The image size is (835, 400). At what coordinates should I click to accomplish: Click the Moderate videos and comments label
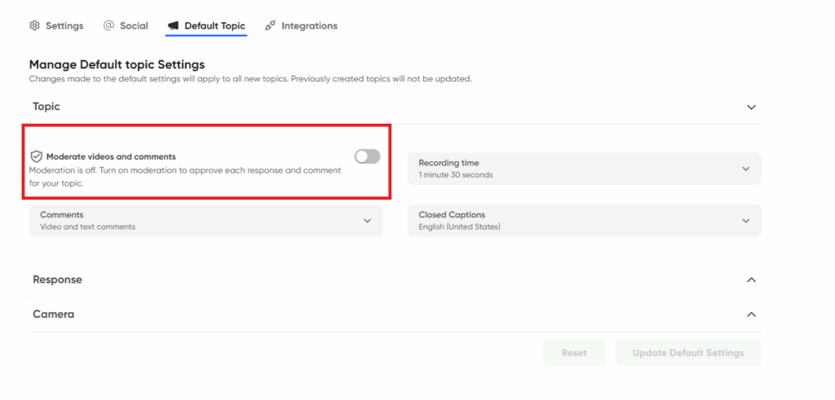click(x=111, y=156)
